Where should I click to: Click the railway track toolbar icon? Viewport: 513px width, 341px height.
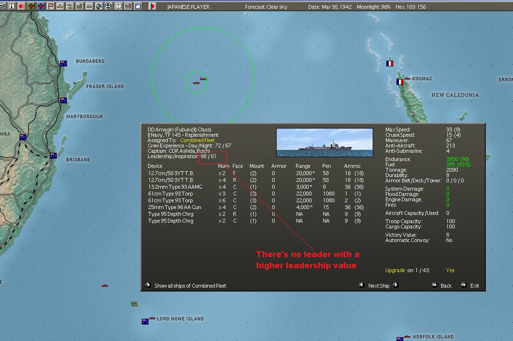pos(128,6)
